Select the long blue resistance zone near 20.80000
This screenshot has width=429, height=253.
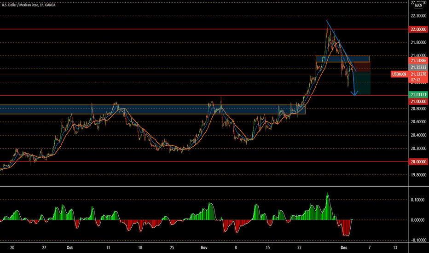153,109
